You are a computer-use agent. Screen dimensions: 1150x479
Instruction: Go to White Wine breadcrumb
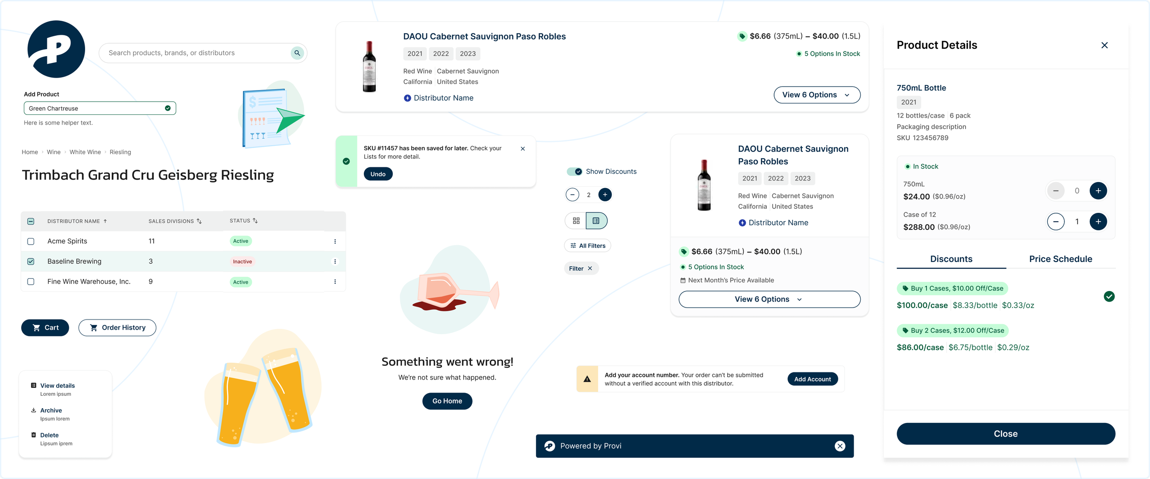tap(85, 152)
